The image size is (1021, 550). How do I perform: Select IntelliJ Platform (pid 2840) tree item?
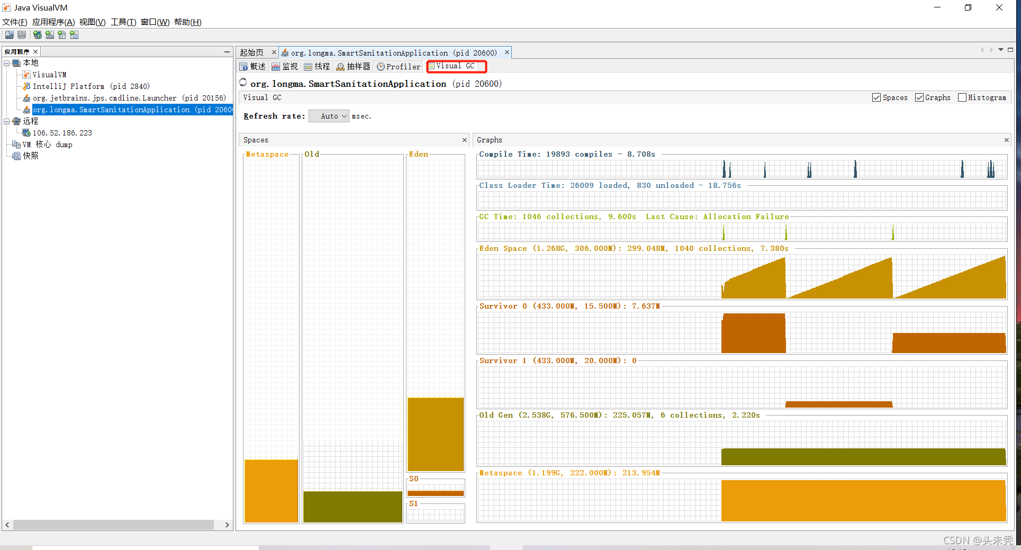coord(91,86)
